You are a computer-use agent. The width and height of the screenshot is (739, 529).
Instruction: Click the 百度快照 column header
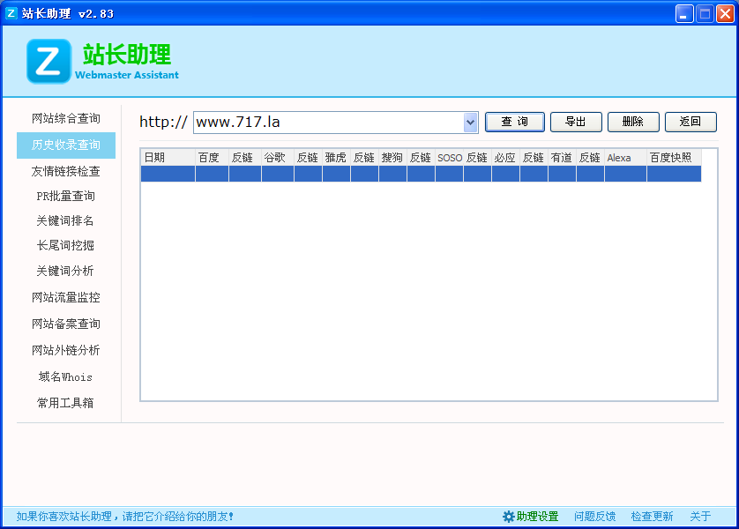pos(674,157)
